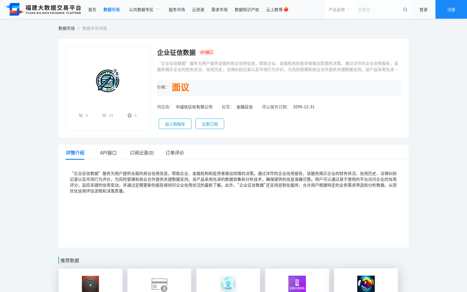Screen dimensions: 467x292
Task: Open the first recommended data card thumbnail
Action: 90,284
